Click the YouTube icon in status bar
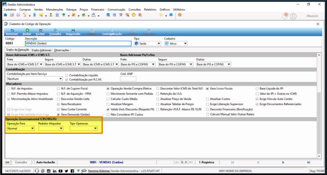The width and height of the screenshot is (327, 175). pos(60,171)
